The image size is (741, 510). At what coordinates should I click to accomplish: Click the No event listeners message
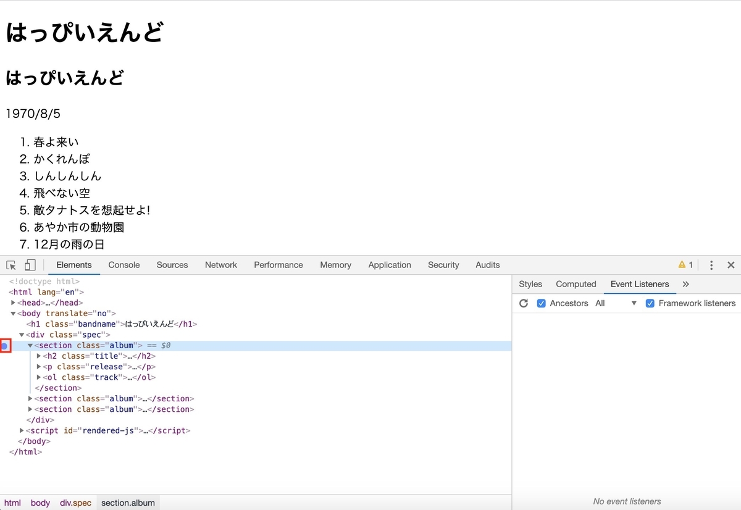tap(627, 501)
